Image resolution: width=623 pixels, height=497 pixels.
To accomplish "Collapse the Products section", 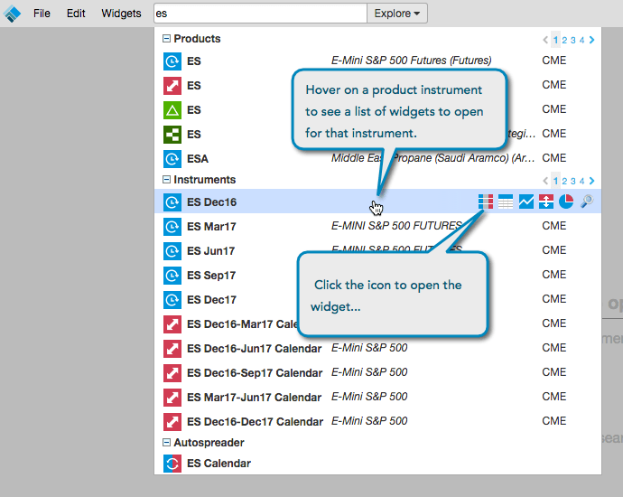I will tap(166, 39).
